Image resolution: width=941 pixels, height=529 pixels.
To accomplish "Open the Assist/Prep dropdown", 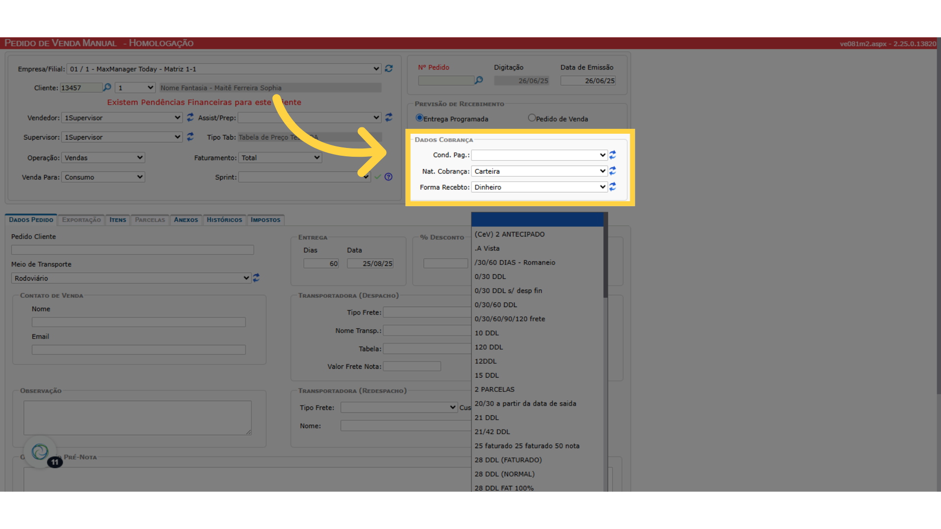I will [309, 118].
